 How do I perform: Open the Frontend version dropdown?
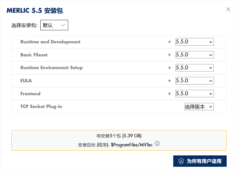[195, 94]
